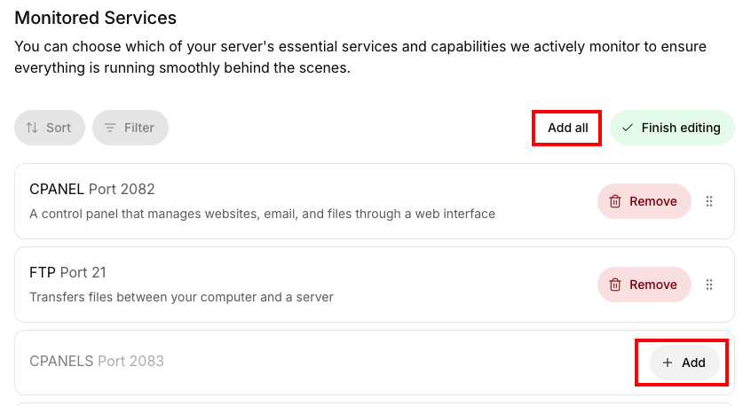743x406 pixels.
Task: Grab the drag handle for CPANEL
Action: 709,201
